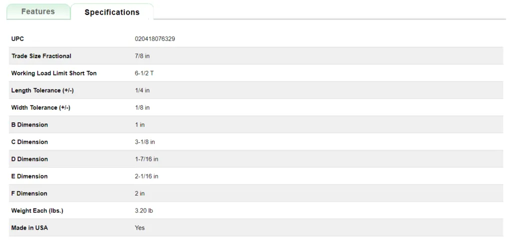The image size is (520, 246).
Task: Select the 1/8 in width tolerance value
Action: click(x=142, y=108)
